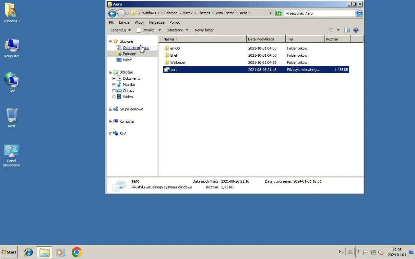Show hidden tray icons with the chevron
Screen dimensions: 415x259
click(x=358, y=252)
